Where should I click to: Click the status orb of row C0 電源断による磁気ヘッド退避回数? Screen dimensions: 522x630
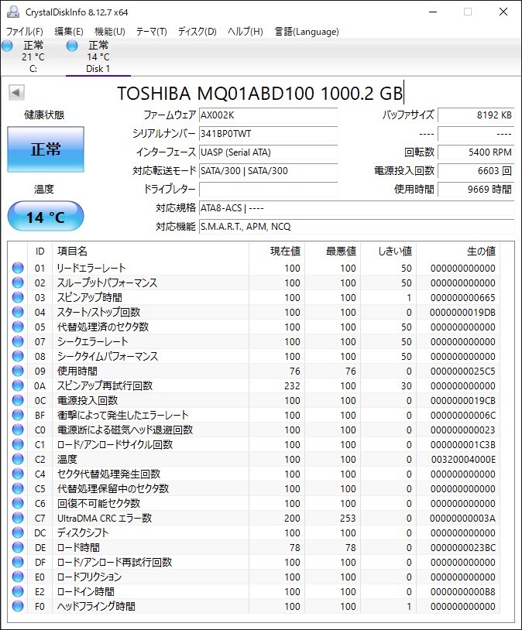[x=18, y=430]
